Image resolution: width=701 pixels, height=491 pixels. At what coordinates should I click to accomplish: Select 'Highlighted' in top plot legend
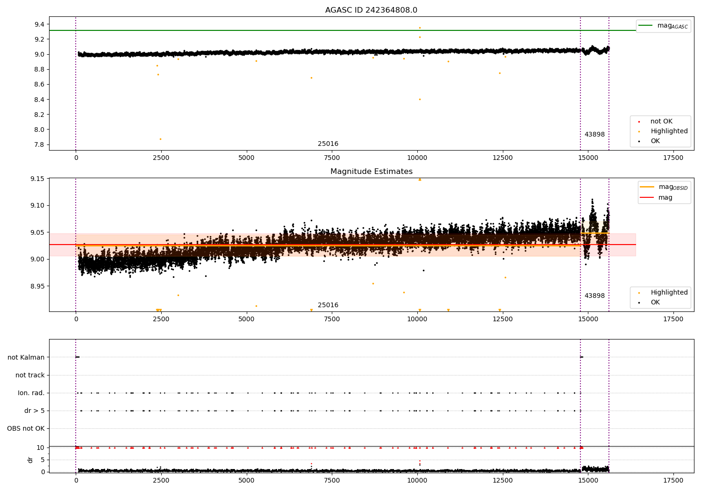tap(669, 131)
